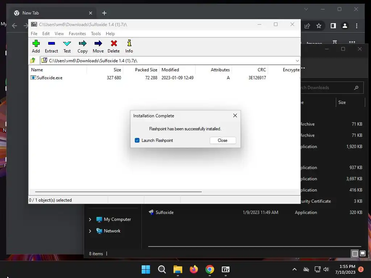Select the Move toolbar icon
This screenshot has height=278, width=371.
pos(98,43)
